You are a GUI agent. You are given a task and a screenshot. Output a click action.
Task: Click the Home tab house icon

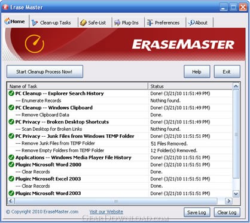8,21
